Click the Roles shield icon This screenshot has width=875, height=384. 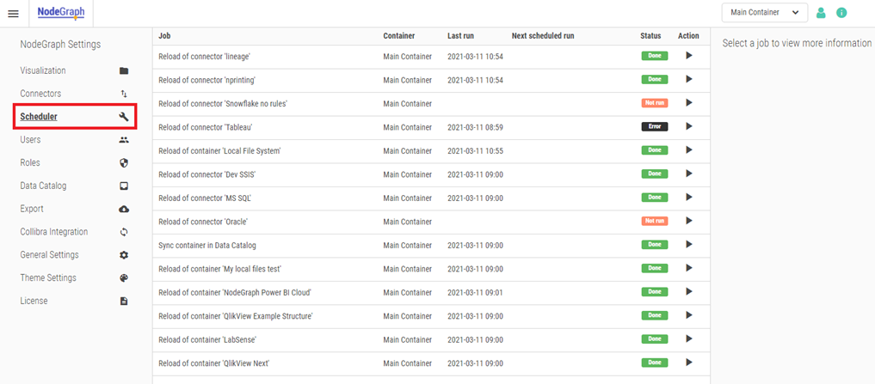pos(124,162)
